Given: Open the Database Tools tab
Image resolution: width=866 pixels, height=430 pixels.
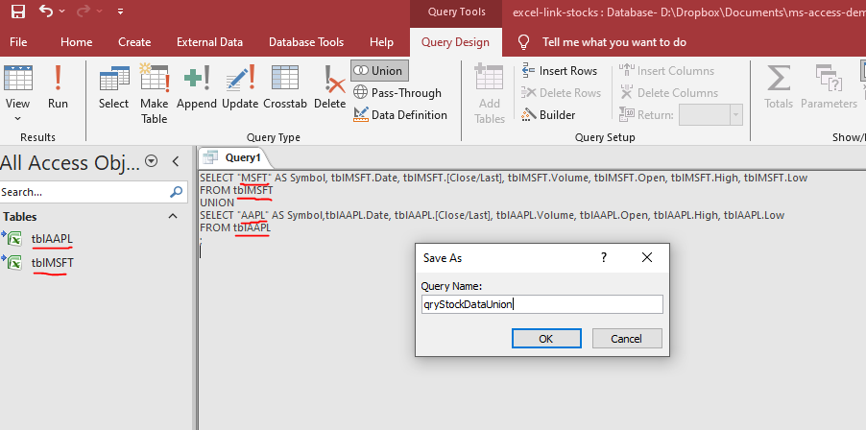Looking at the screenshot, I should pyautogui.click(x=306, y=42).
